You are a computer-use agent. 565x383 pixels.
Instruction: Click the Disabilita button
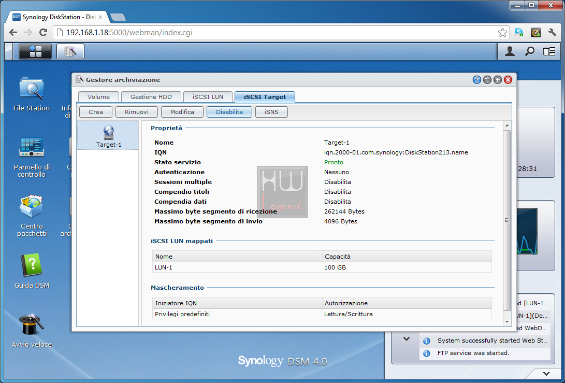pos(229,112)
